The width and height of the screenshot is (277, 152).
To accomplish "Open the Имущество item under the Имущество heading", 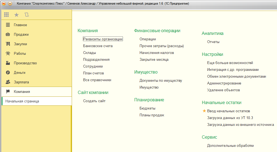I will pos(149,87).
